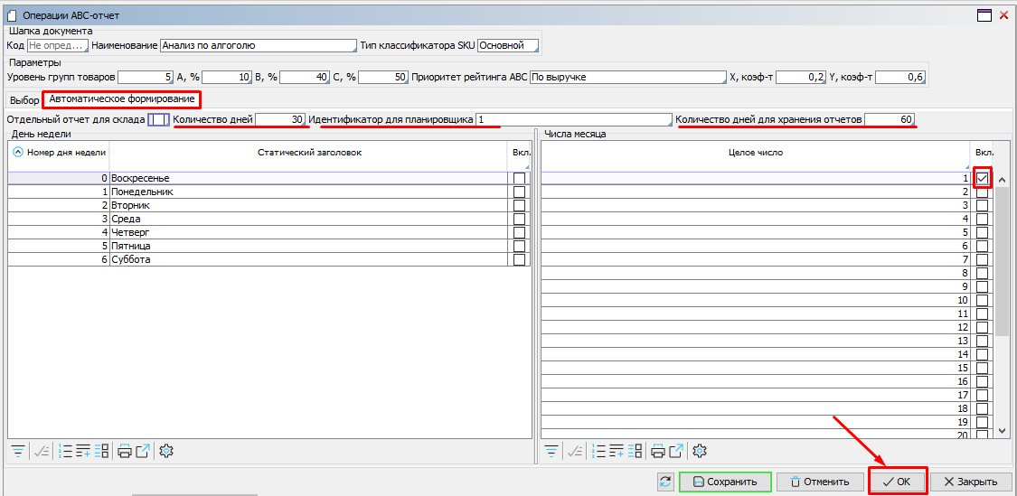Click export icon under the month-days table
The height and width of the screenshot is (496, 1017).
tap(676, 451)
